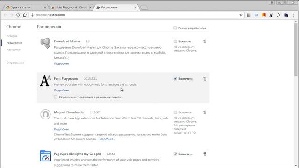Click the site info icon in address bar
Image resolution: width=299 pixels, height=168 pixels.
tap(32, 15)
